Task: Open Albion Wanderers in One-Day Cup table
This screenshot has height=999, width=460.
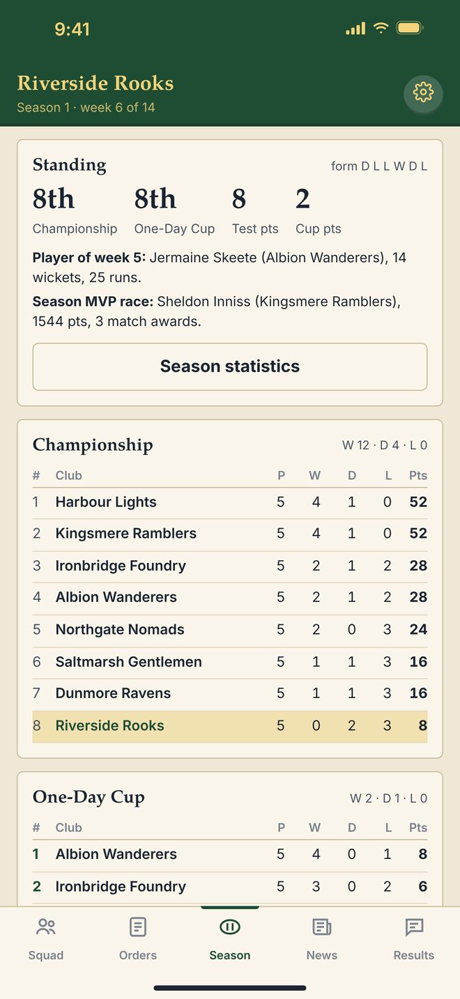Action: [x=230, y=855]
